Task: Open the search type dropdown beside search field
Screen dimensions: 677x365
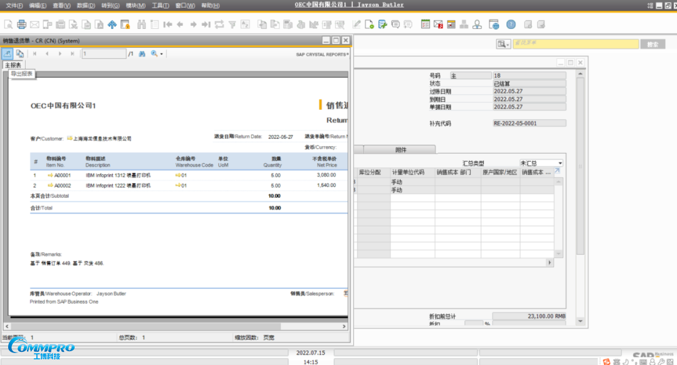Action: [x=503, y=44]
